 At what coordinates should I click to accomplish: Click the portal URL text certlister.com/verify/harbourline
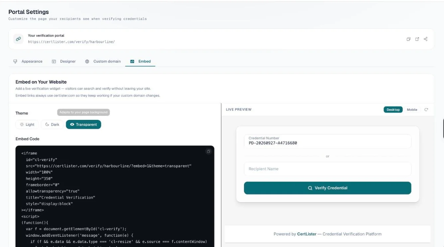tap(71, 42)
